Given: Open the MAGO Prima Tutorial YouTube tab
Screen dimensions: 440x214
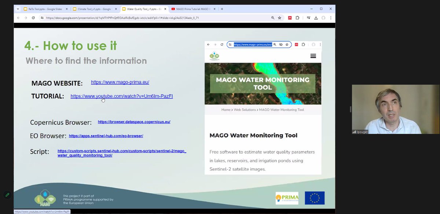Looking at the screenshot, I should click(193, 9).
